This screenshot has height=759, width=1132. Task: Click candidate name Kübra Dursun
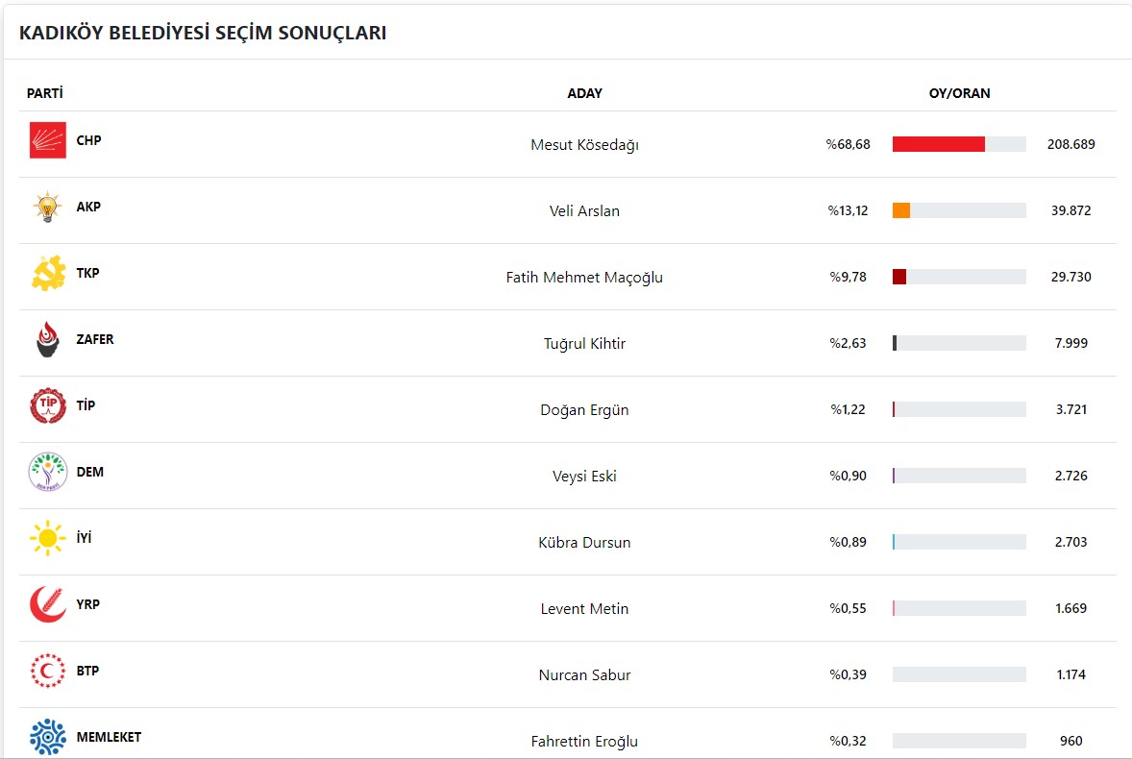(x=585, y=543)
